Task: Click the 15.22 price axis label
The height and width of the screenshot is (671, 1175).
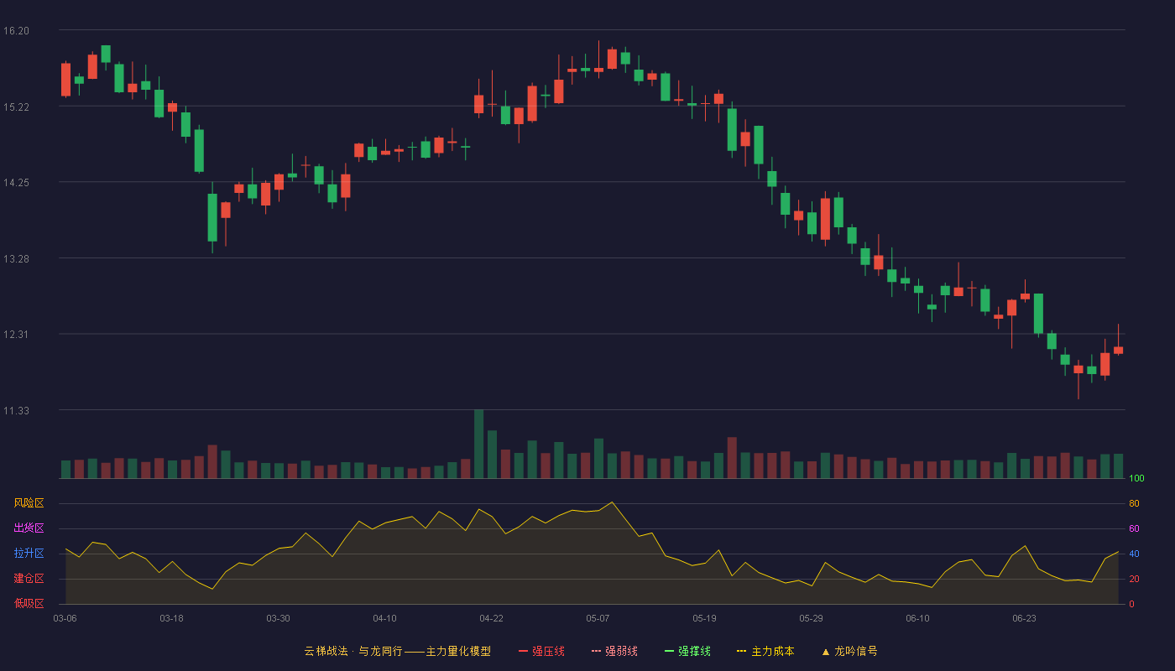Action: tap(16, 107)
